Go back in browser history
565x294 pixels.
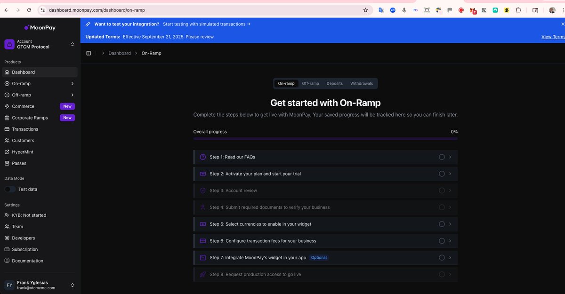tap(7, 10)
